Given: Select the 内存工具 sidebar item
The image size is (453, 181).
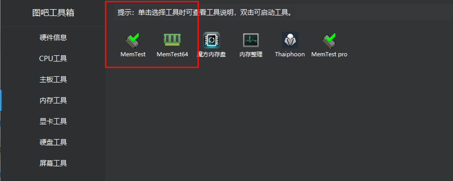Looking at the screenshot, I should click(x=53, y=100).
